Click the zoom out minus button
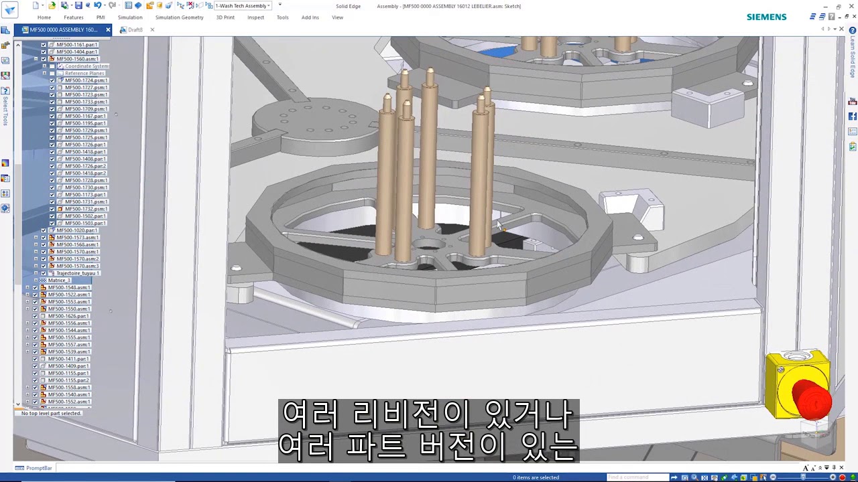858x482 pixels. 773,477
